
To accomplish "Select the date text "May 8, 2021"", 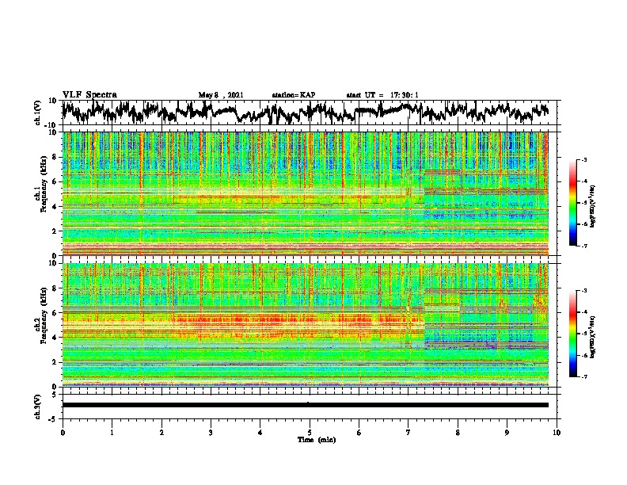I will 221,95.
